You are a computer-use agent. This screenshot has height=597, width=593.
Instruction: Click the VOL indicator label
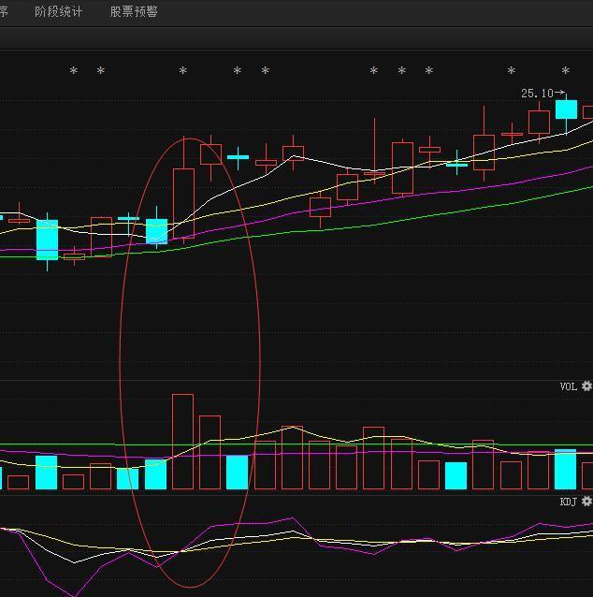coord(569,386)
